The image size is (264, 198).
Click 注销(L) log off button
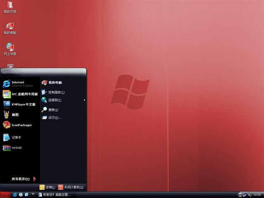click(47, 187)
